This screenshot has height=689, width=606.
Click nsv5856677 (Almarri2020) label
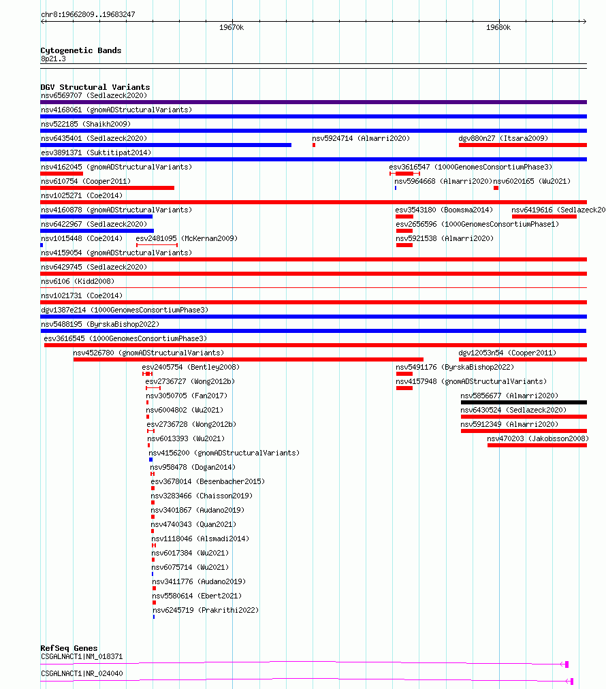click(509, 396)
